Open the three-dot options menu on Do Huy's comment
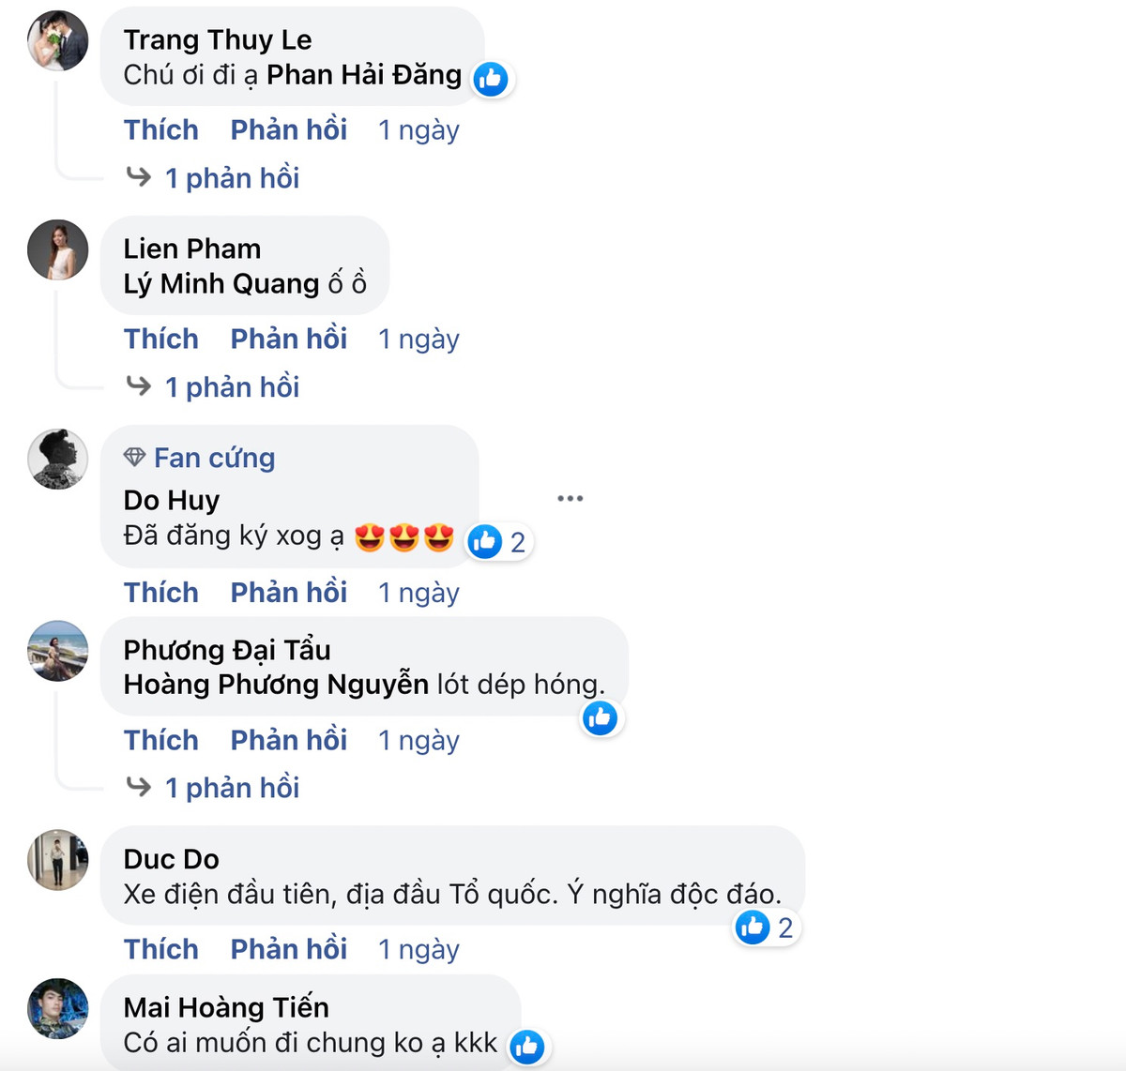Viewport: 1126px width, 1071px height. coord(571,499)
